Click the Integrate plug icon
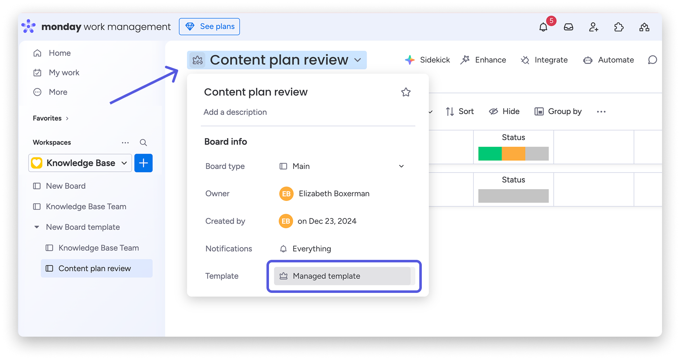 click(x=525, y=60)
